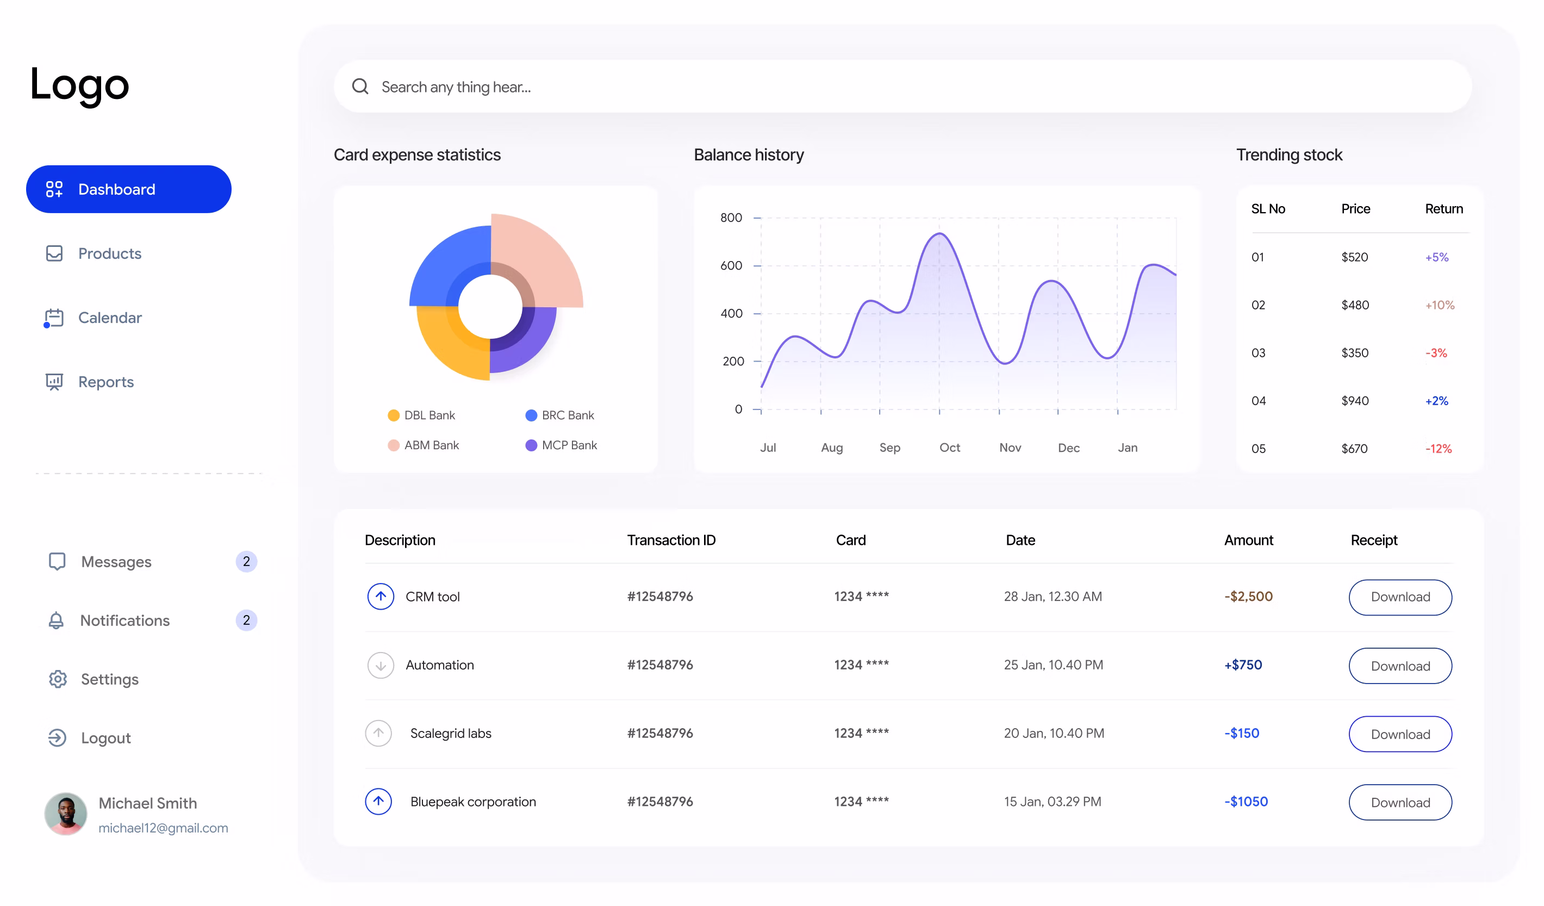This screenshot has width=1544, height=906.
Task: Click the Description column header
Action: (x=400, y=540)
